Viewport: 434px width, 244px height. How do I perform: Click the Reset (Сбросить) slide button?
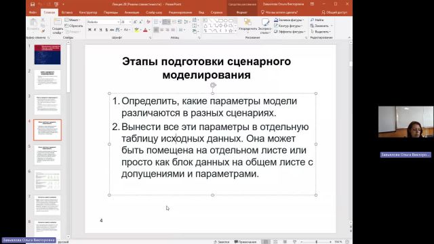[x=74, y=26]
